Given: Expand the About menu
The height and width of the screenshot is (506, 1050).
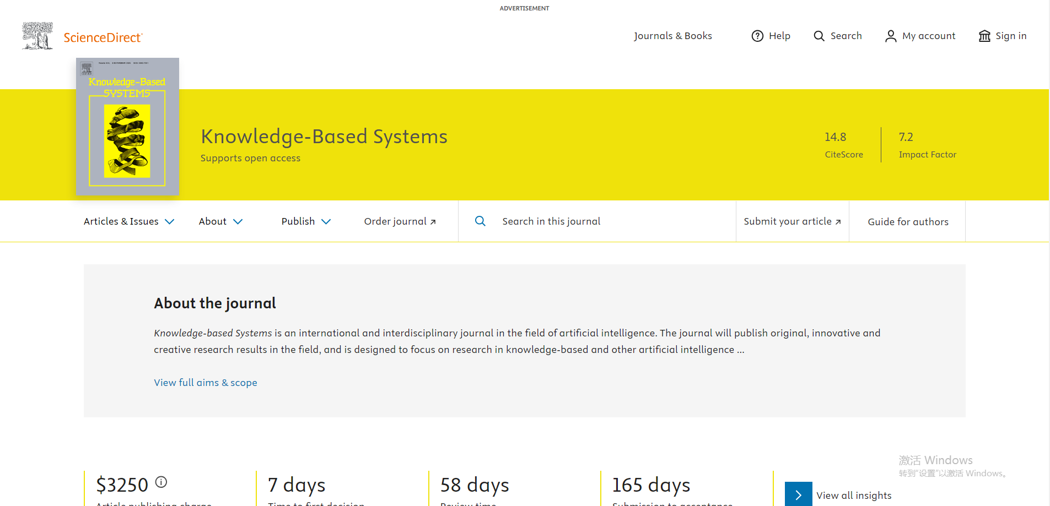Looking at the screenshot, I should click(220, 221).
